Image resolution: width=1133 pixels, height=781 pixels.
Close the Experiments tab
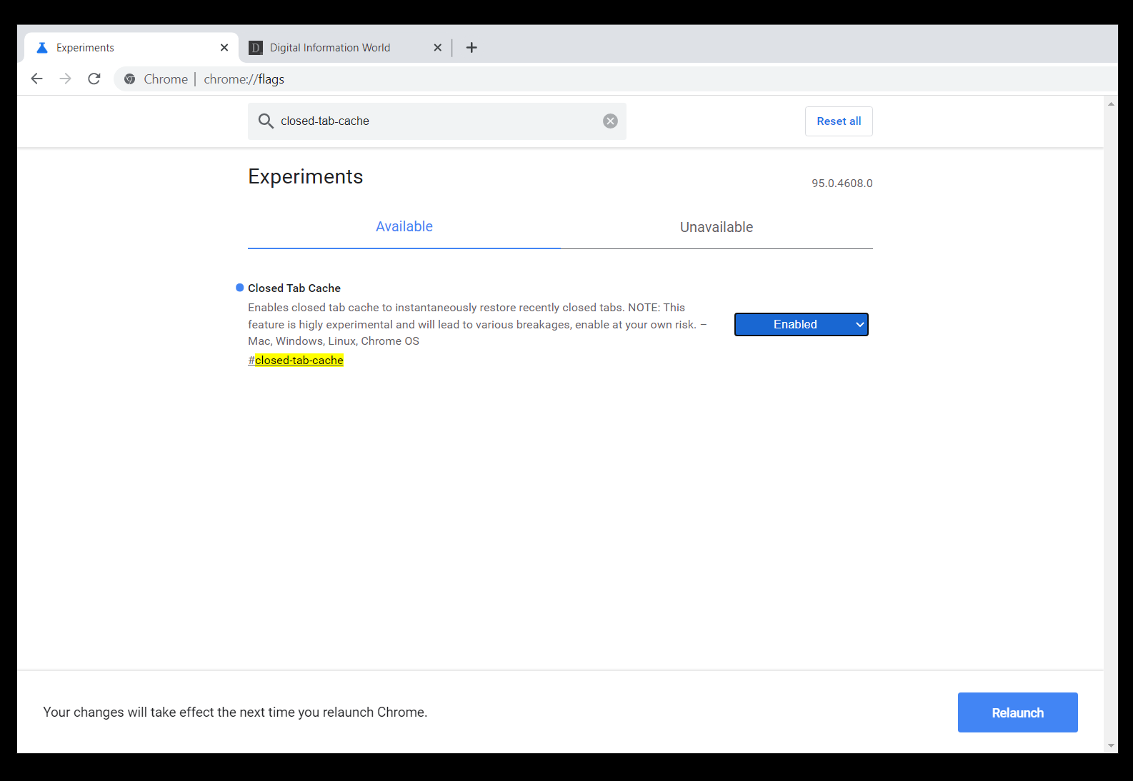pos(224,48)
